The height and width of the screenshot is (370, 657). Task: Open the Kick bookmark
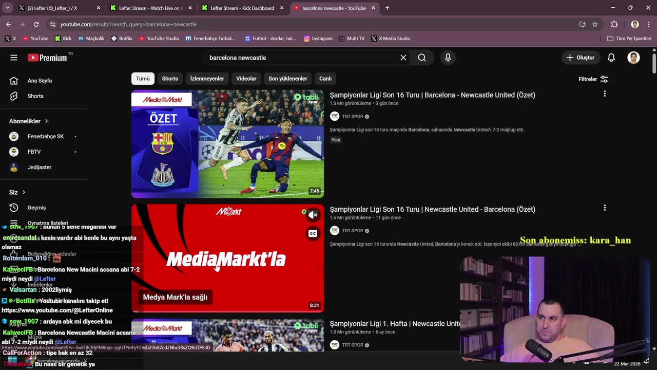[x=63, y=39]
